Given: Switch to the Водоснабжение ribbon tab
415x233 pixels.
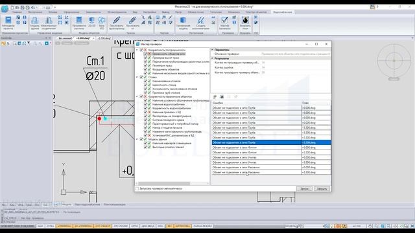Looking at the screenshot, I should [x=283, y=12].
